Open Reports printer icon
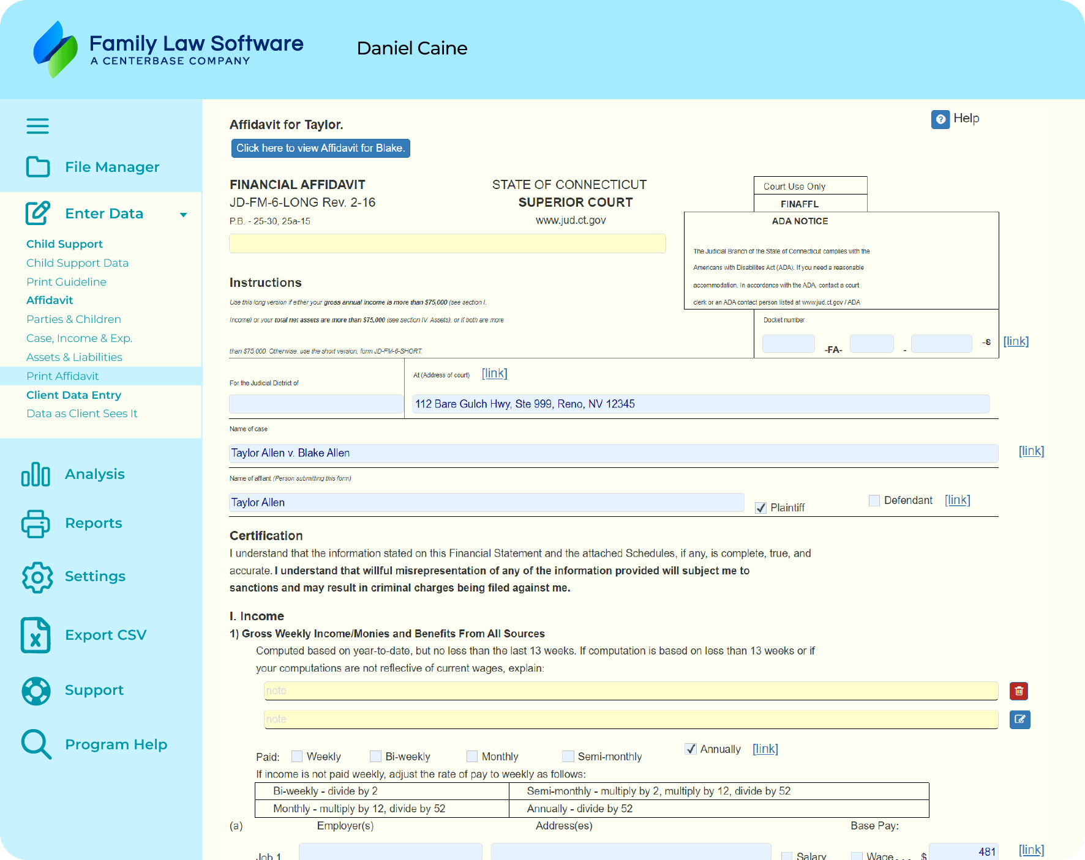Viewport: 1085px width, 860px height. pyautogui.click(x=36, y=524)
